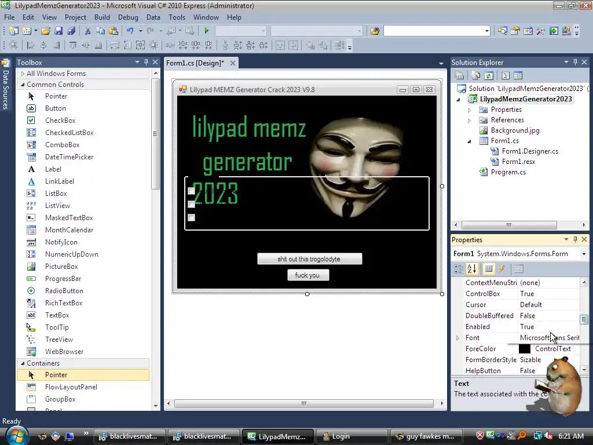Click the Properties list icon in Properties toolbar
The image size is (593, 445).
click(x=489, y=269)
